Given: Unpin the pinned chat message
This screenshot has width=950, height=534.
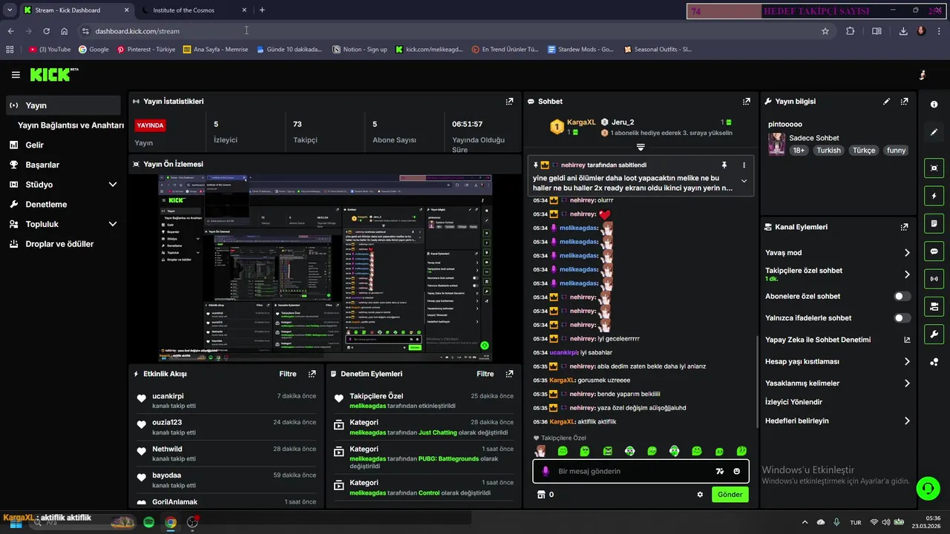Looking at the screenshot, I should (724, 165).
